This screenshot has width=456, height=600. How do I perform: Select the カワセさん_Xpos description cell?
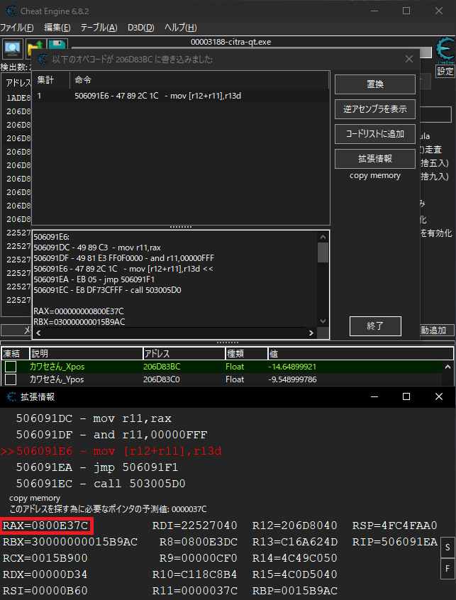pyautogui.click(x=57, y=367)
